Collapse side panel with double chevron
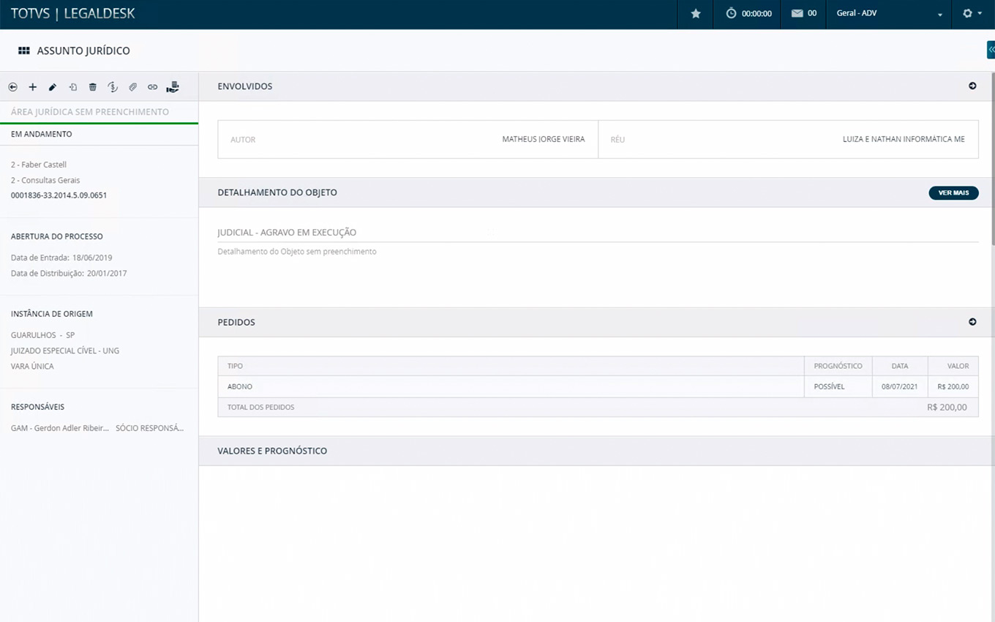This screenshot has height=622, width=995. (991, 50)
